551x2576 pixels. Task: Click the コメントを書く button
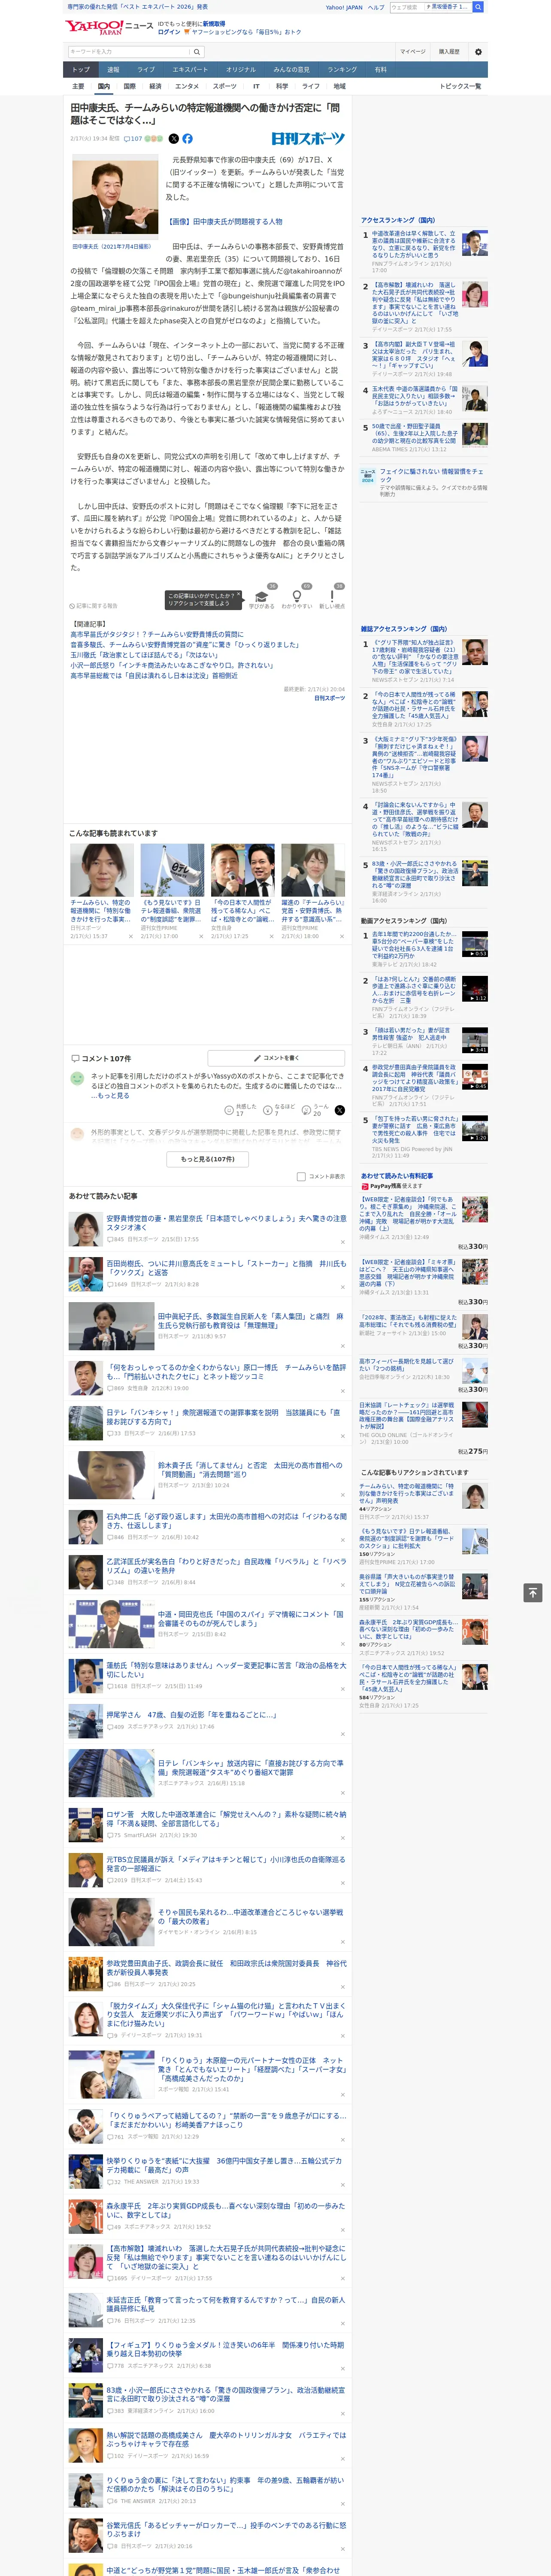tap(277, 1058)
